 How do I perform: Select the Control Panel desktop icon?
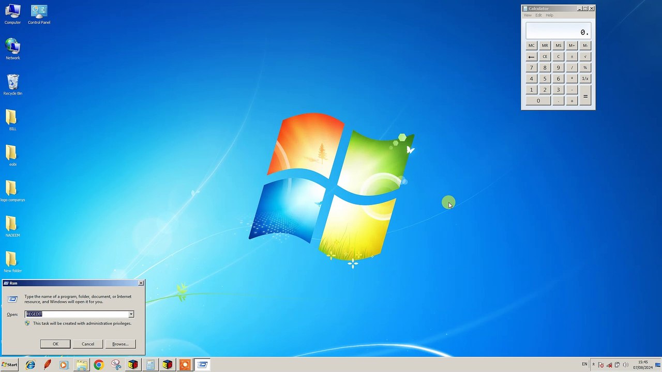click(39, 14)
